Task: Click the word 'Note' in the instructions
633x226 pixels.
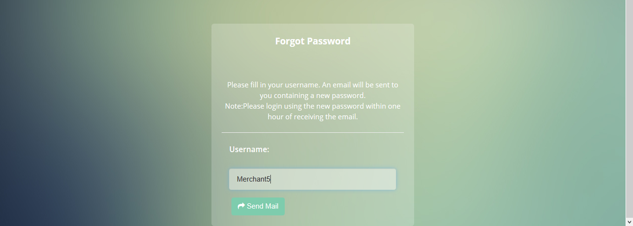Action: [233, 106]
